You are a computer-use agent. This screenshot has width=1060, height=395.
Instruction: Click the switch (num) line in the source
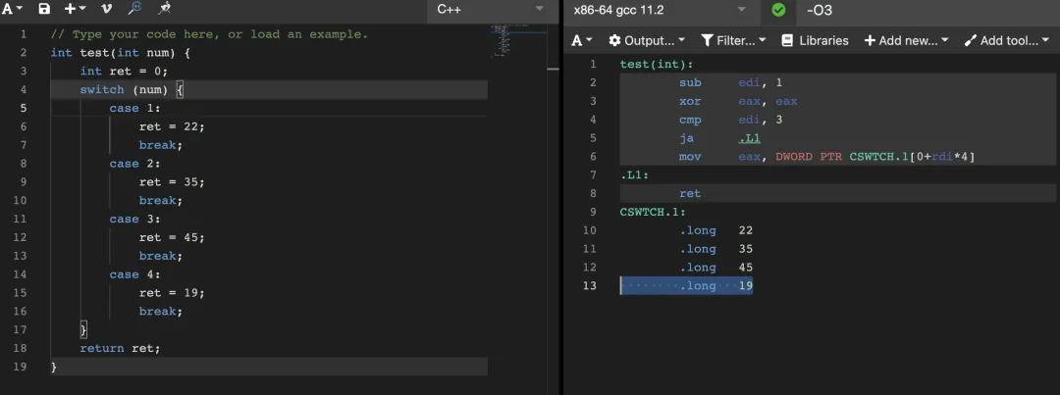[x=132, y=90]
